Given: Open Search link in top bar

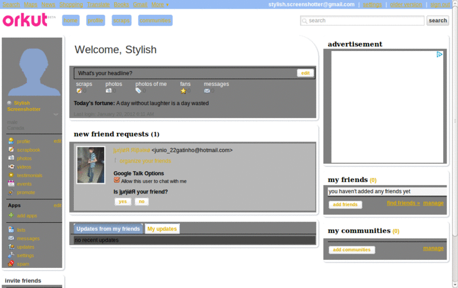Looking at the screenshot, I should click(11, 5).
